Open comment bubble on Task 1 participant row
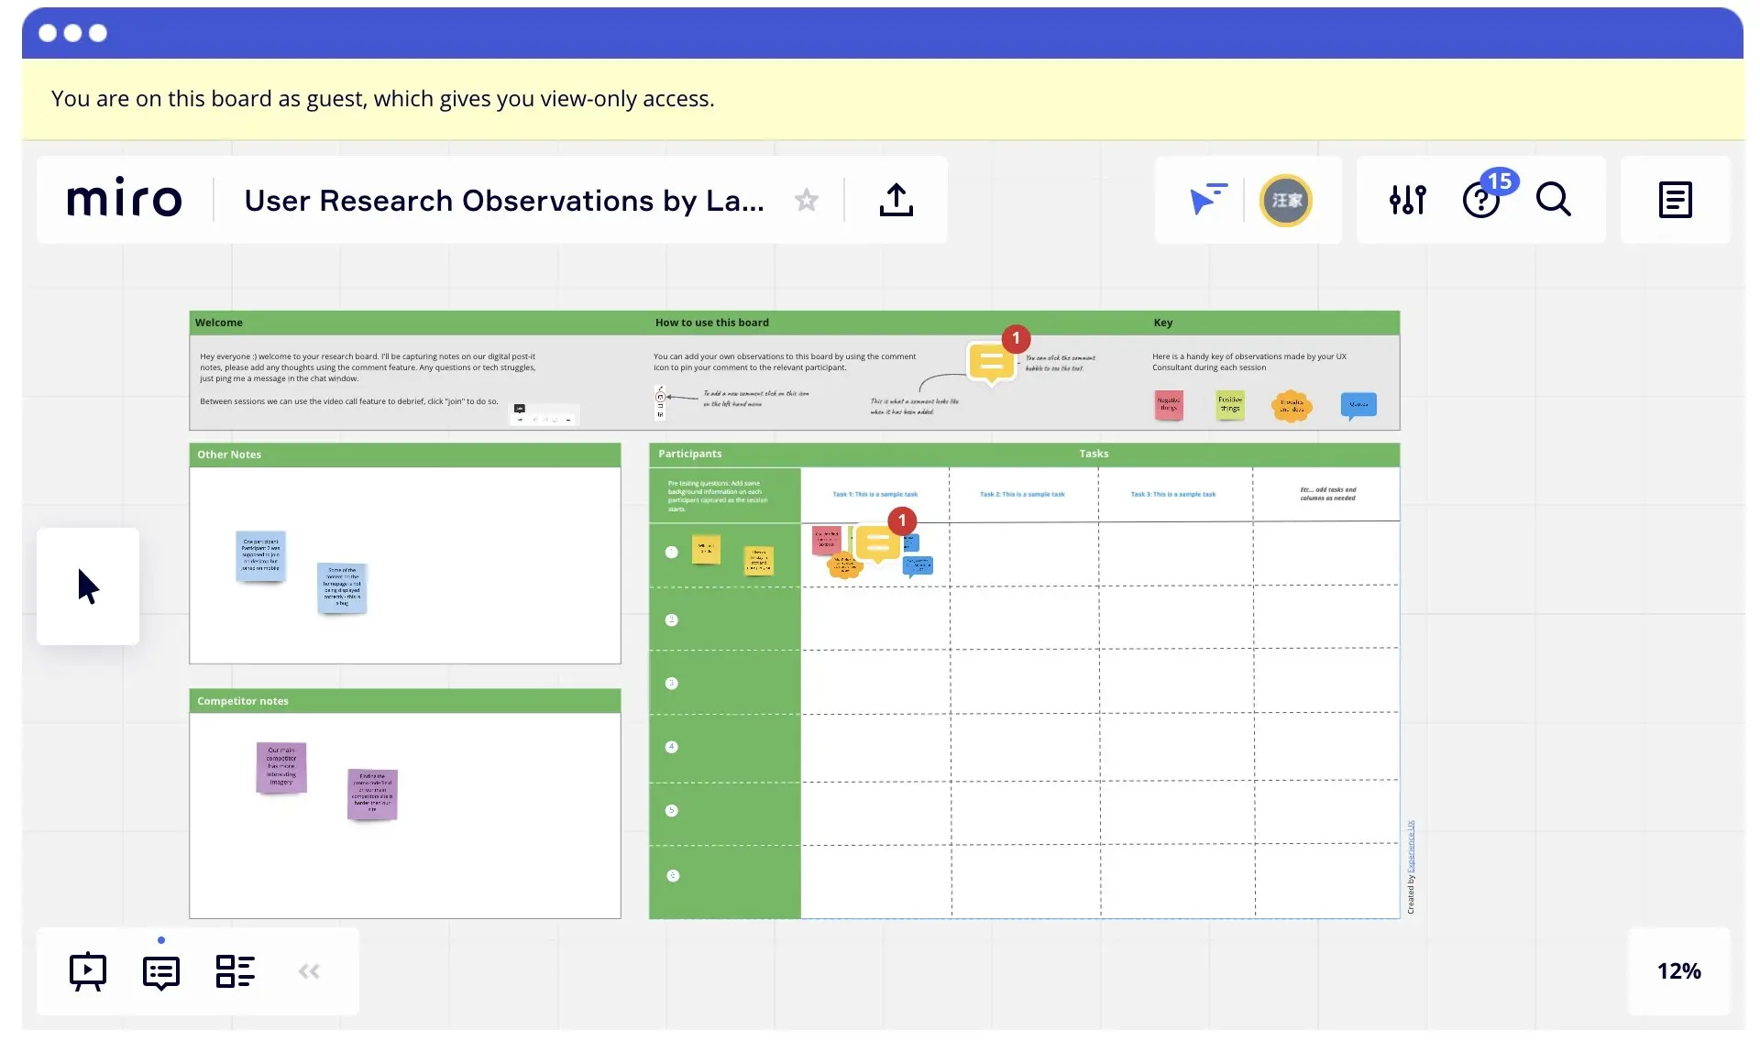Image resolution: width=1760 pixels, height=1041 pixels. pos(878,542)
